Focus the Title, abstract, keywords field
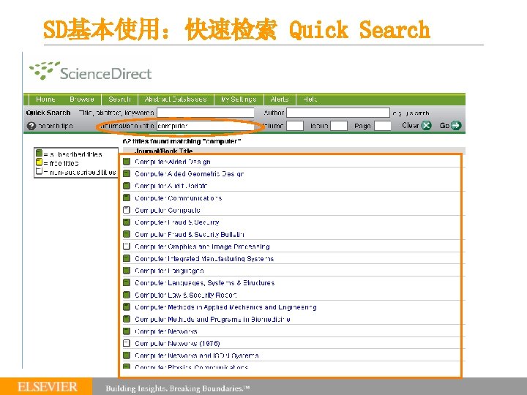Screen dimensions: 527x395 [206, 113]
